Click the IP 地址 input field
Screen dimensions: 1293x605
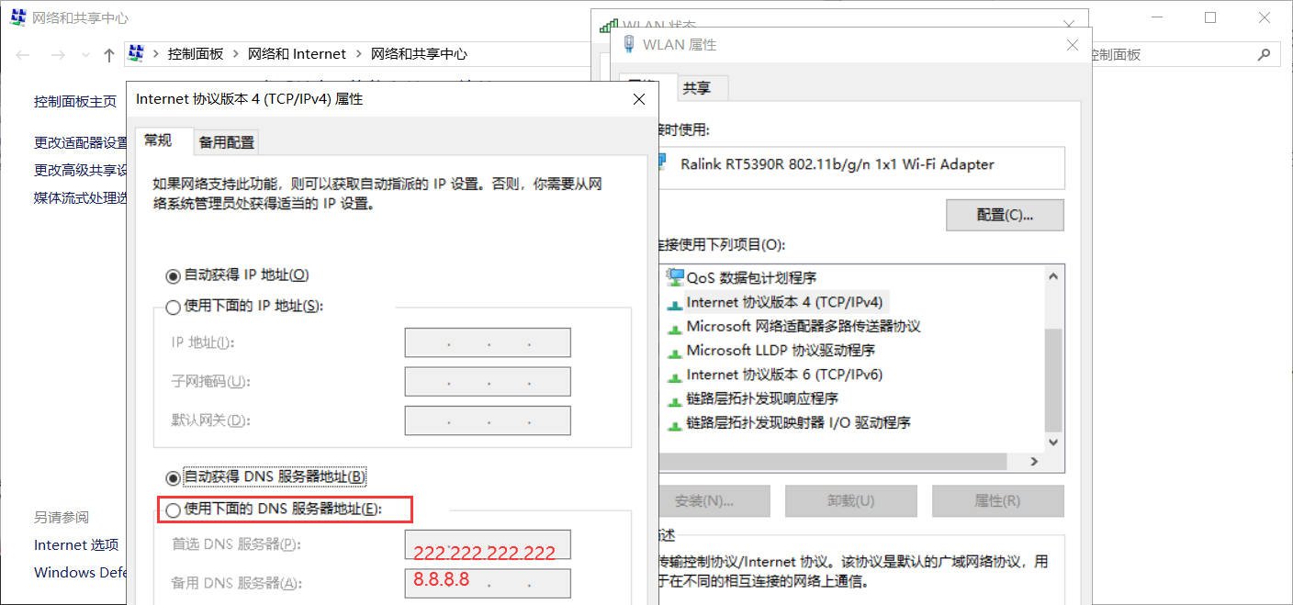[x=488, y=342]
